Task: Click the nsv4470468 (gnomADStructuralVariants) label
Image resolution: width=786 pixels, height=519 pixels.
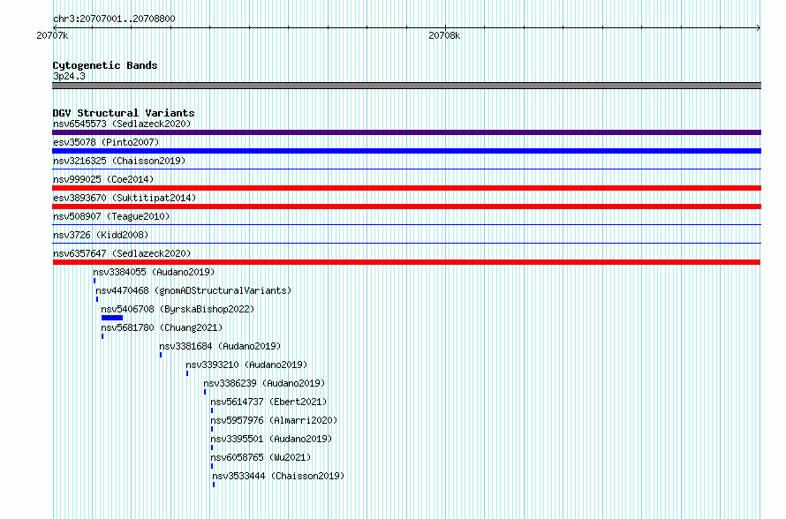Action: [193, 290]
